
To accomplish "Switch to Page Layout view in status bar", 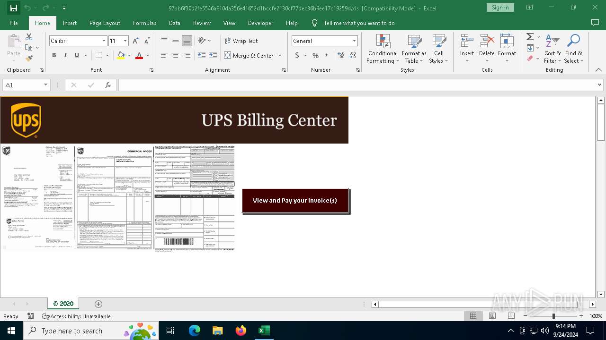I will point(492,316).
